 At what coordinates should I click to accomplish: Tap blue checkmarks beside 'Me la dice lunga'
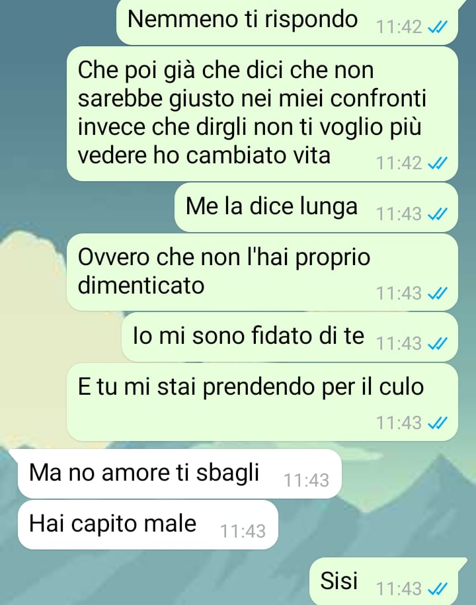pyautogui.click(x=438, y=214)
